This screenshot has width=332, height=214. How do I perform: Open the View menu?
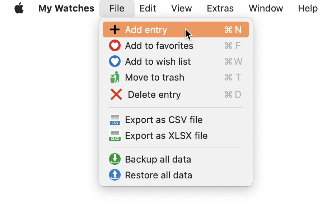tap(182, 9)
